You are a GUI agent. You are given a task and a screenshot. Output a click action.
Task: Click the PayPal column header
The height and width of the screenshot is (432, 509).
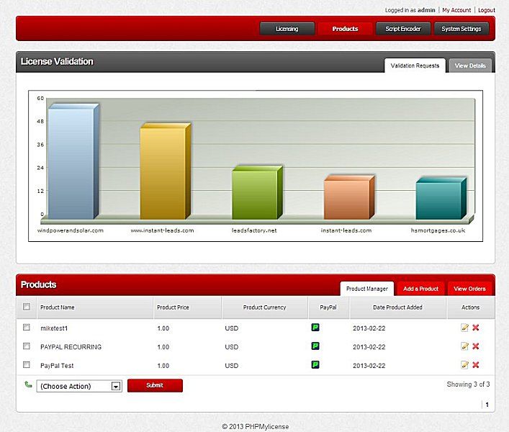tap(328, 307)
